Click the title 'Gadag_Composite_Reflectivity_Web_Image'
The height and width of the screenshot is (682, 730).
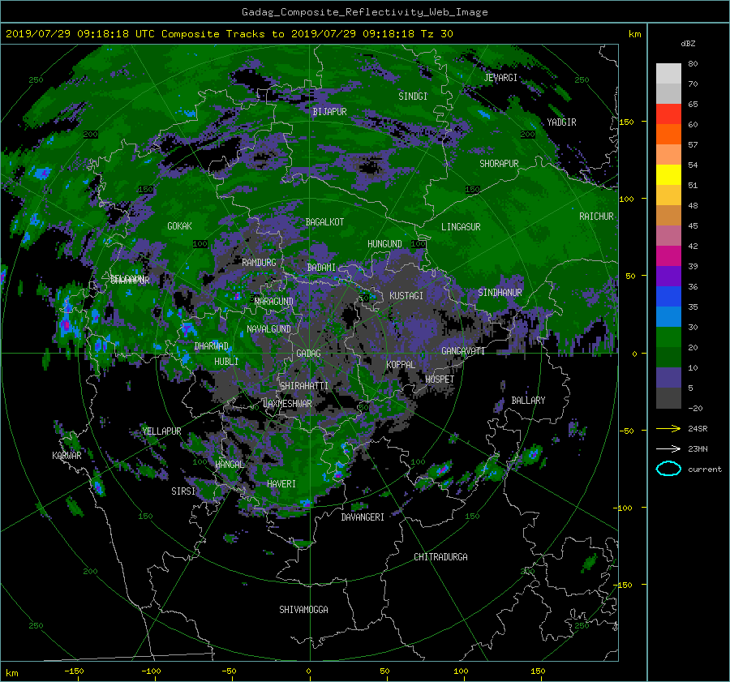click(364, 12)
